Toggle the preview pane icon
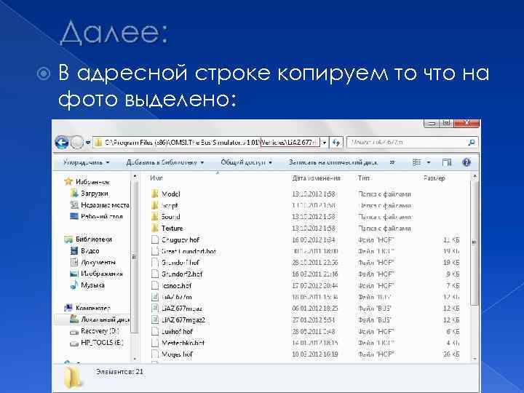This screenshot has width=524, height=393. tap(447, 162)
